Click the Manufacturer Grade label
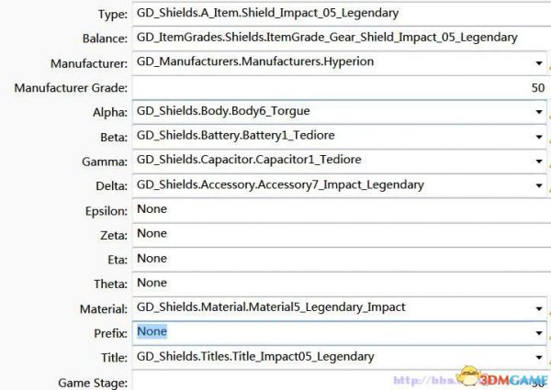 click(x=71, y=88)
